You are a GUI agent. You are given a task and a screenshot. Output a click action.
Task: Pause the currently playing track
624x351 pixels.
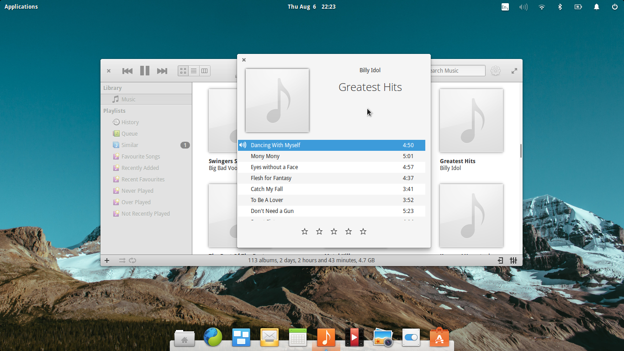pos(145,70)
